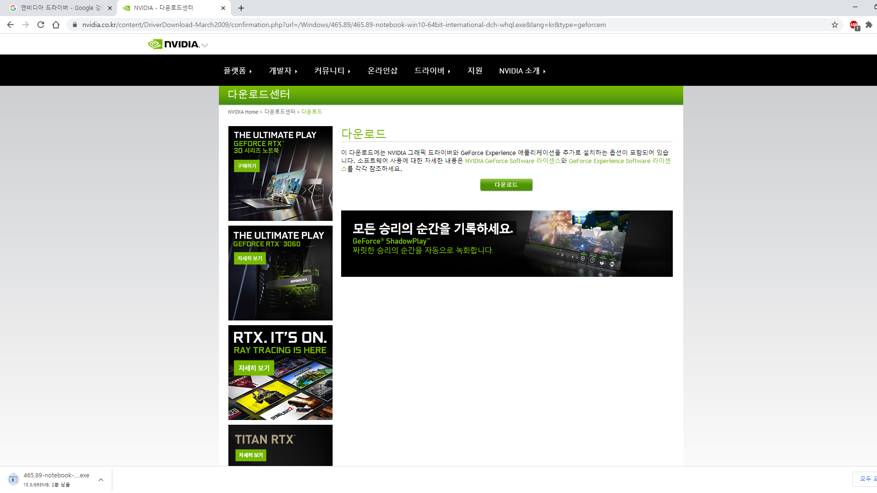
Task: Click the browser forward arrow
Action: click(26, 25)
